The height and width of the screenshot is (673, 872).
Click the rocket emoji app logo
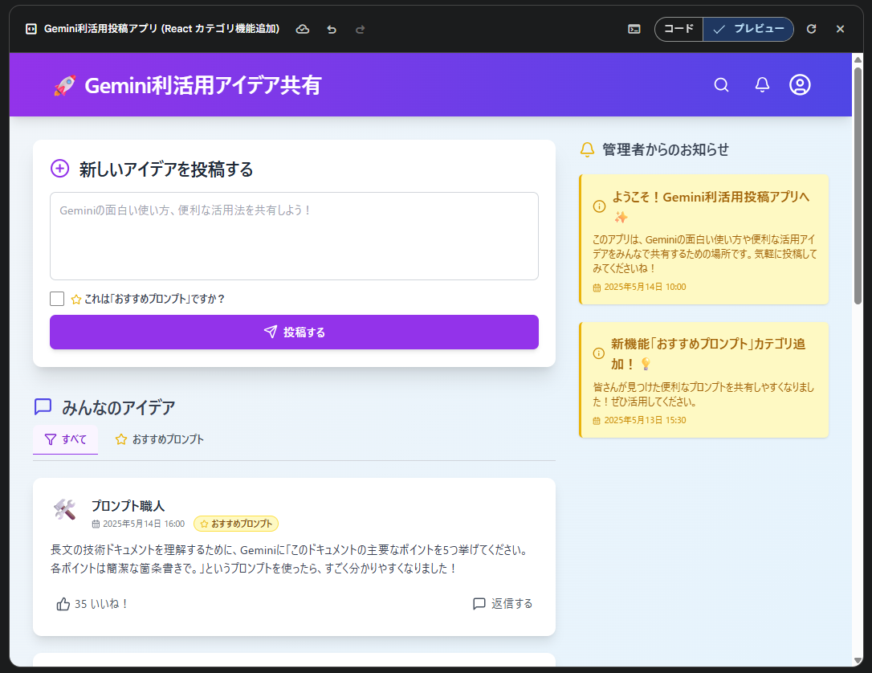coord(64,86)
